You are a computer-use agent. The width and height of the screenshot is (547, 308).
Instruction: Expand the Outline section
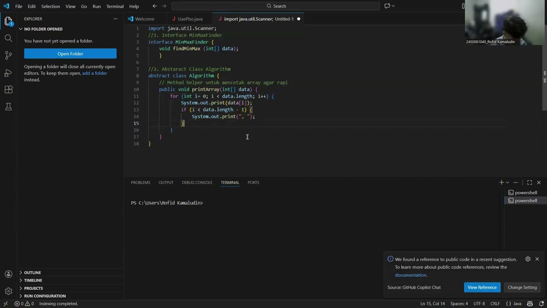coord(71,272)
